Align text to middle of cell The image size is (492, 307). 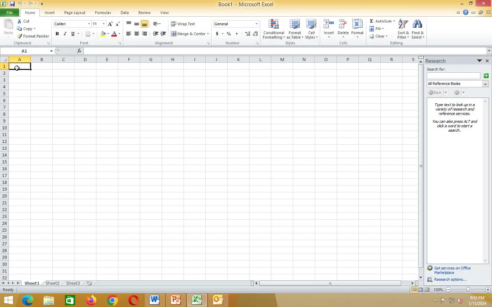pyautogui.click(x=137, y=24)
